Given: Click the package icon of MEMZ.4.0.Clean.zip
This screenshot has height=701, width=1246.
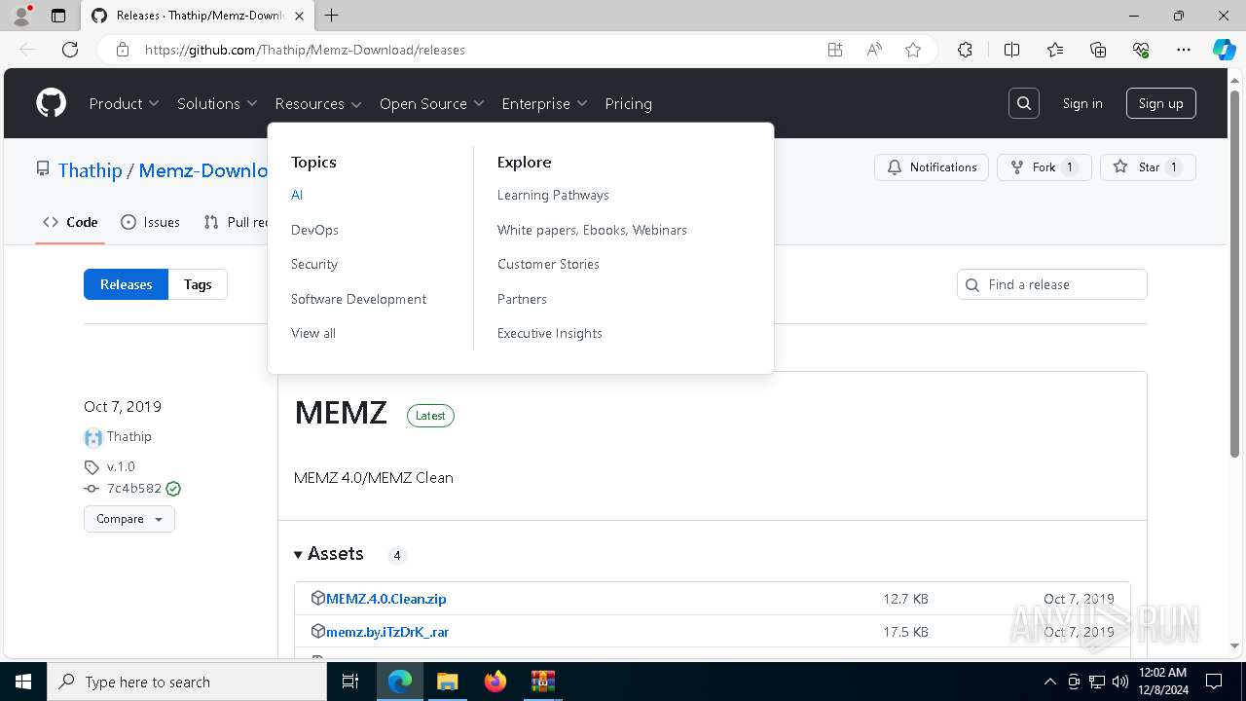Looking at the screenshot, I should point(317,598).
